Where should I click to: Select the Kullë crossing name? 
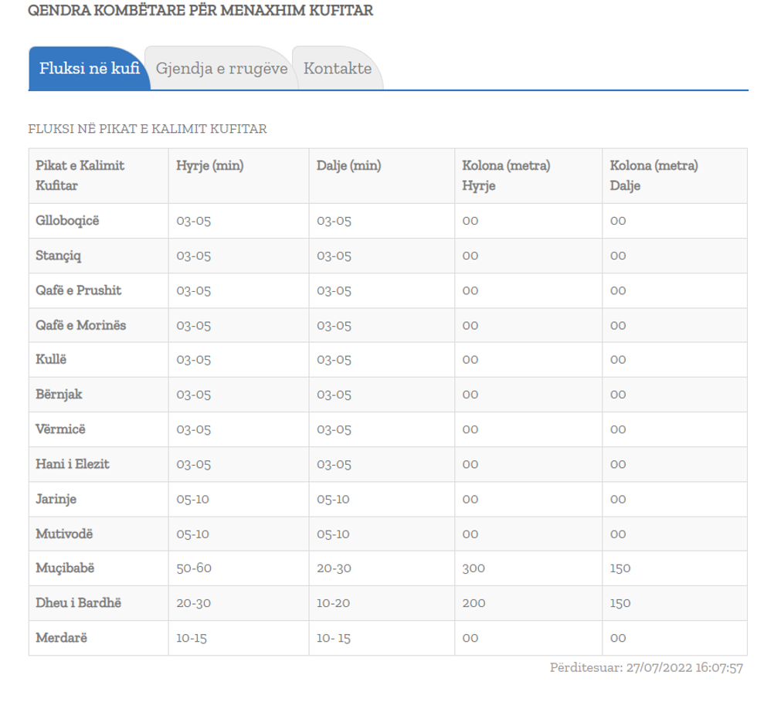(51, 360)
